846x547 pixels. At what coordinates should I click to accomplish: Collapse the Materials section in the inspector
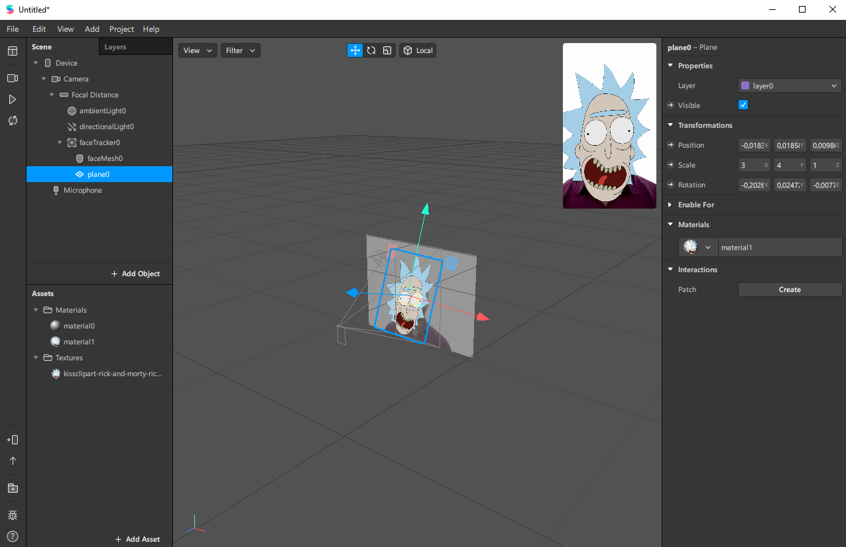[x=670, y=224]
